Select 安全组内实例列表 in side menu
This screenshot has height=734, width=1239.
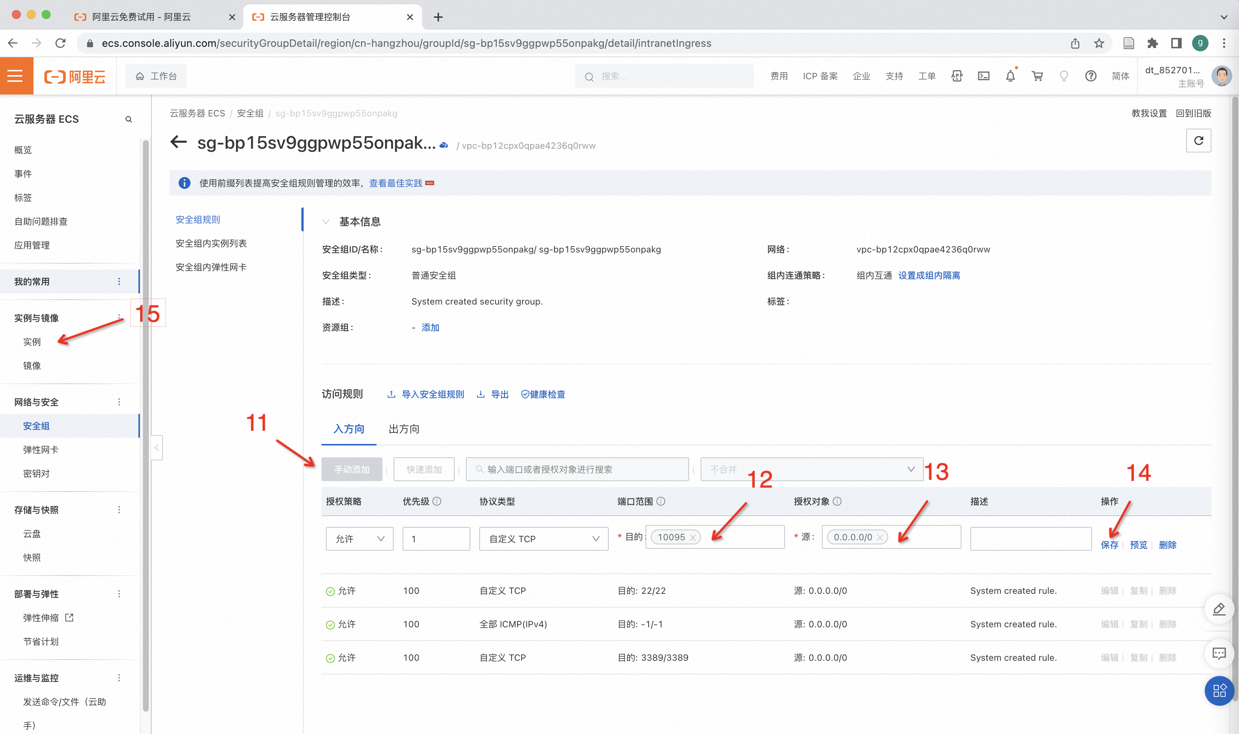point(211,243)
